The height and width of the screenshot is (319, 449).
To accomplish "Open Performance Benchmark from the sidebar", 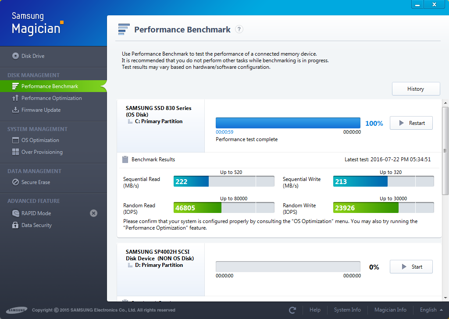I will [53, 86].
